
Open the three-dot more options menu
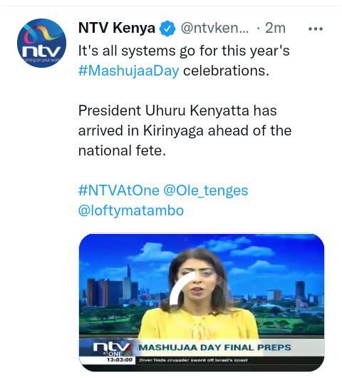tap(316, 29)
